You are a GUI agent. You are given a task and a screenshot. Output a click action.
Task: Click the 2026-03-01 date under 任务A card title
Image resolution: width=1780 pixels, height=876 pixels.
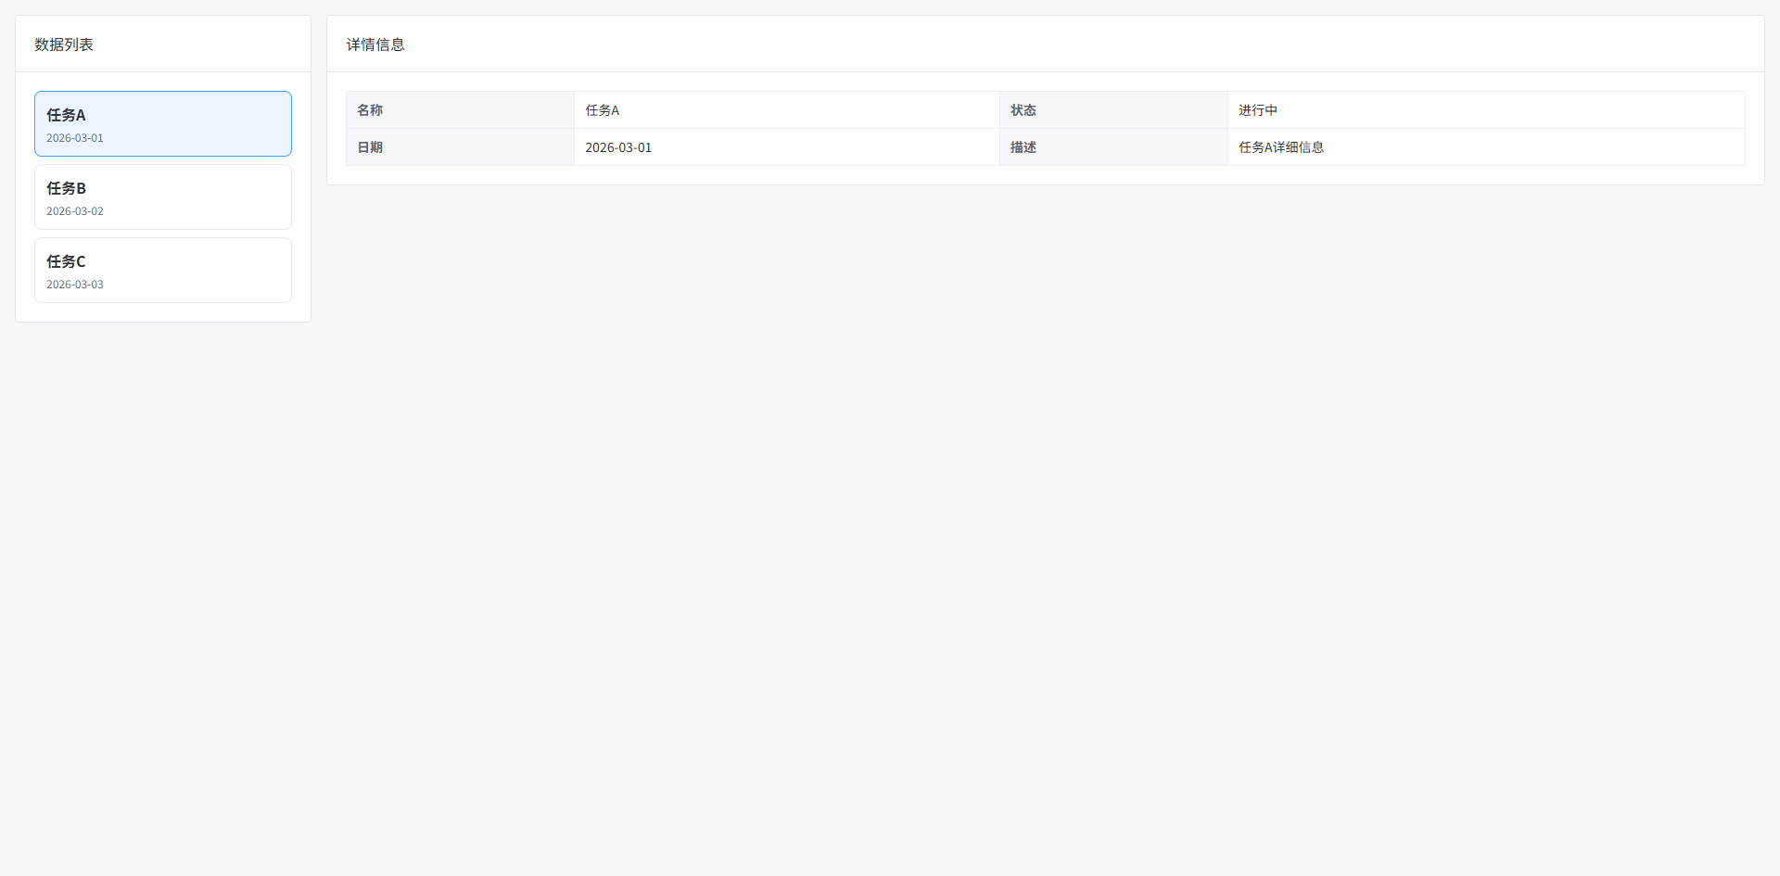[75, 138]
